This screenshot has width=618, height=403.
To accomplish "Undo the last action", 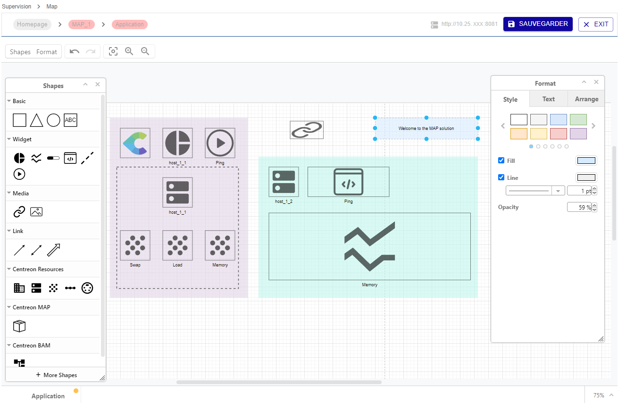I will pyautogui.click(x=75, y=52).
